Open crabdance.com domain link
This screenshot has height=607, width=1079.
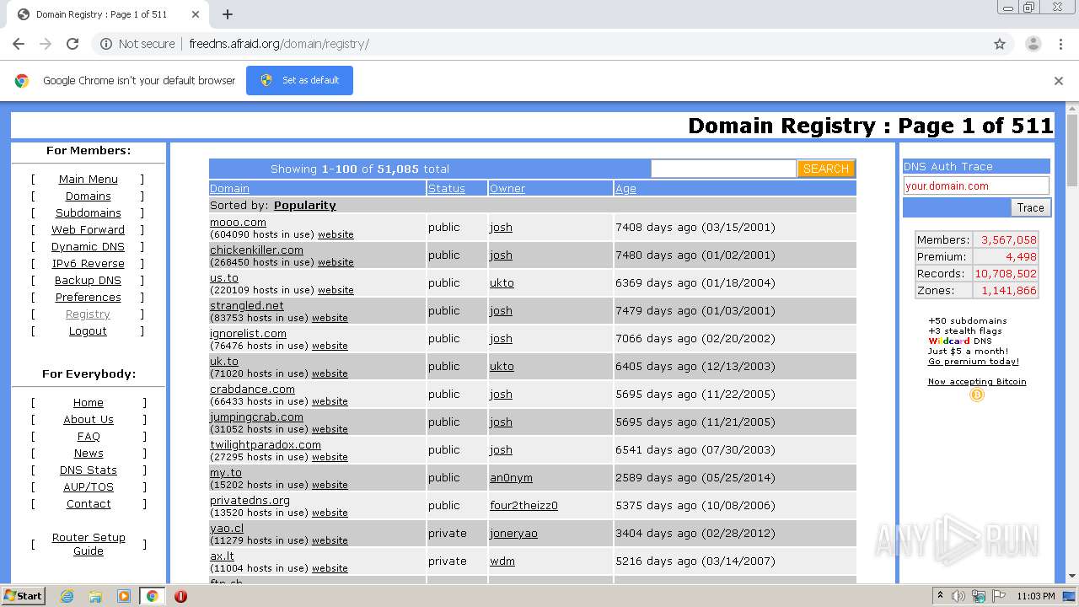click(x=252, y=389)
